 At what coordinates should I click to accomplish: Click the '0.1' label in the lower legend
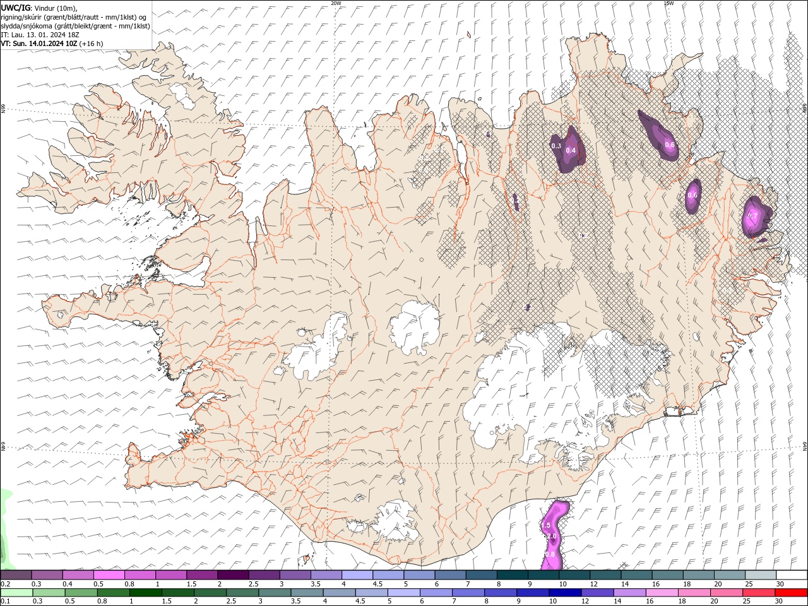(5, 602)
